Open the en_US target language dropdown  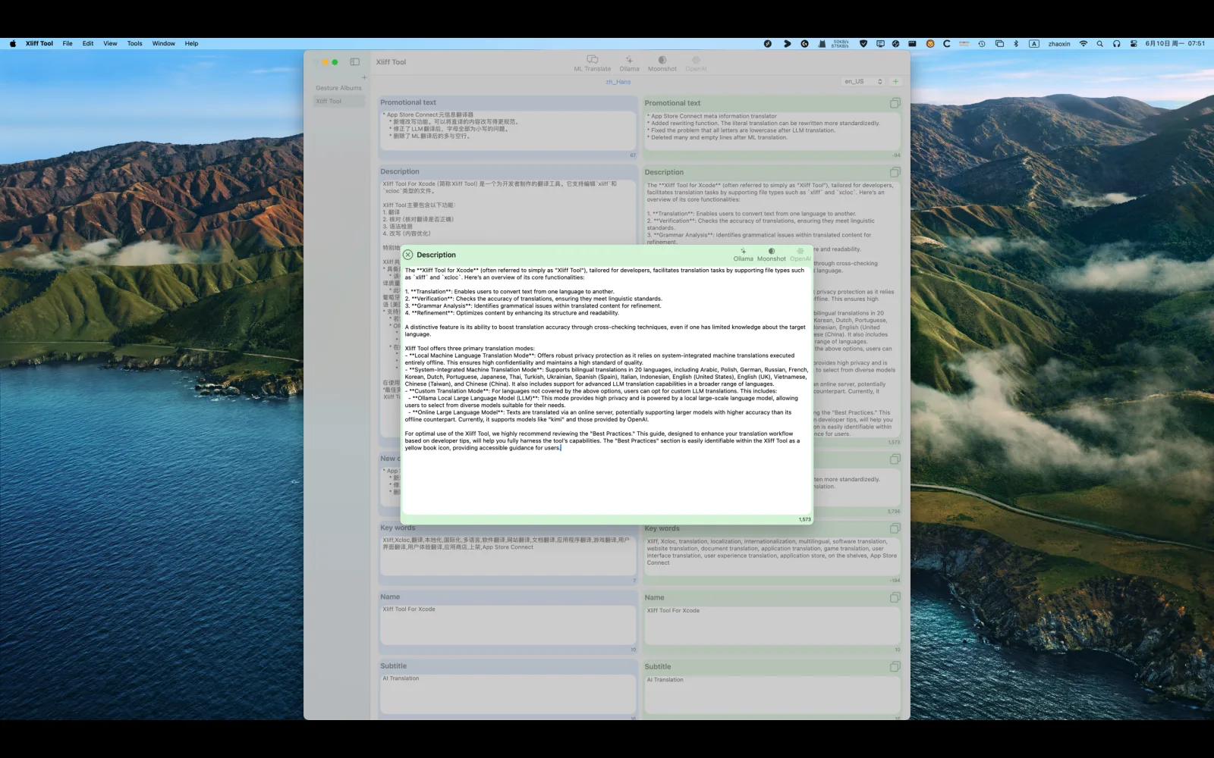(863, 81)
